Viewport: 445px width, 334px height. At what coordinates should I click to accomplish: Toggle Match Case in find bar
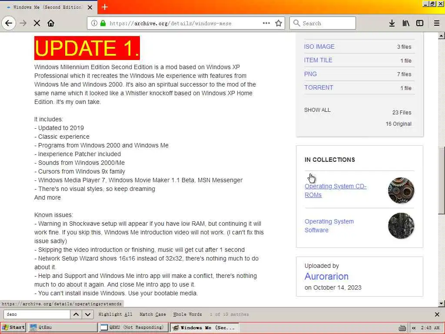153,314
